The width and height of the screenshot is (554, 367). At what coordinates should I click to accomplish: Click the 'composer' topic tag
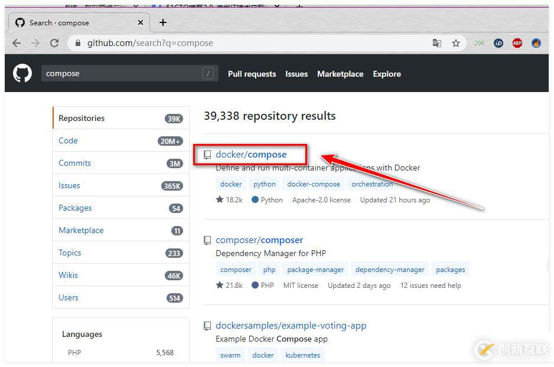(x=236, y=270)
